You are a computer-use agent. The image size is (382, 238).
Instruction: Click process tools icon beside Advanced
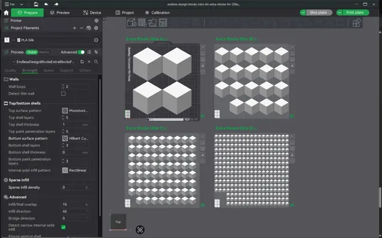click(96, 52)
